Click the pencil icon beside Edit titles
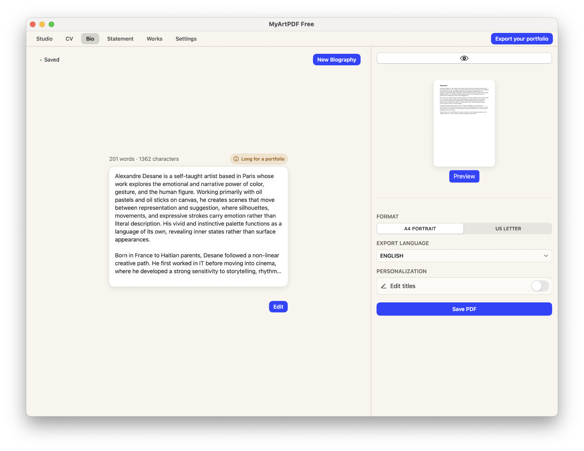Image resolution: width=584 pixels, height=451 pixels. click(384, 286)
